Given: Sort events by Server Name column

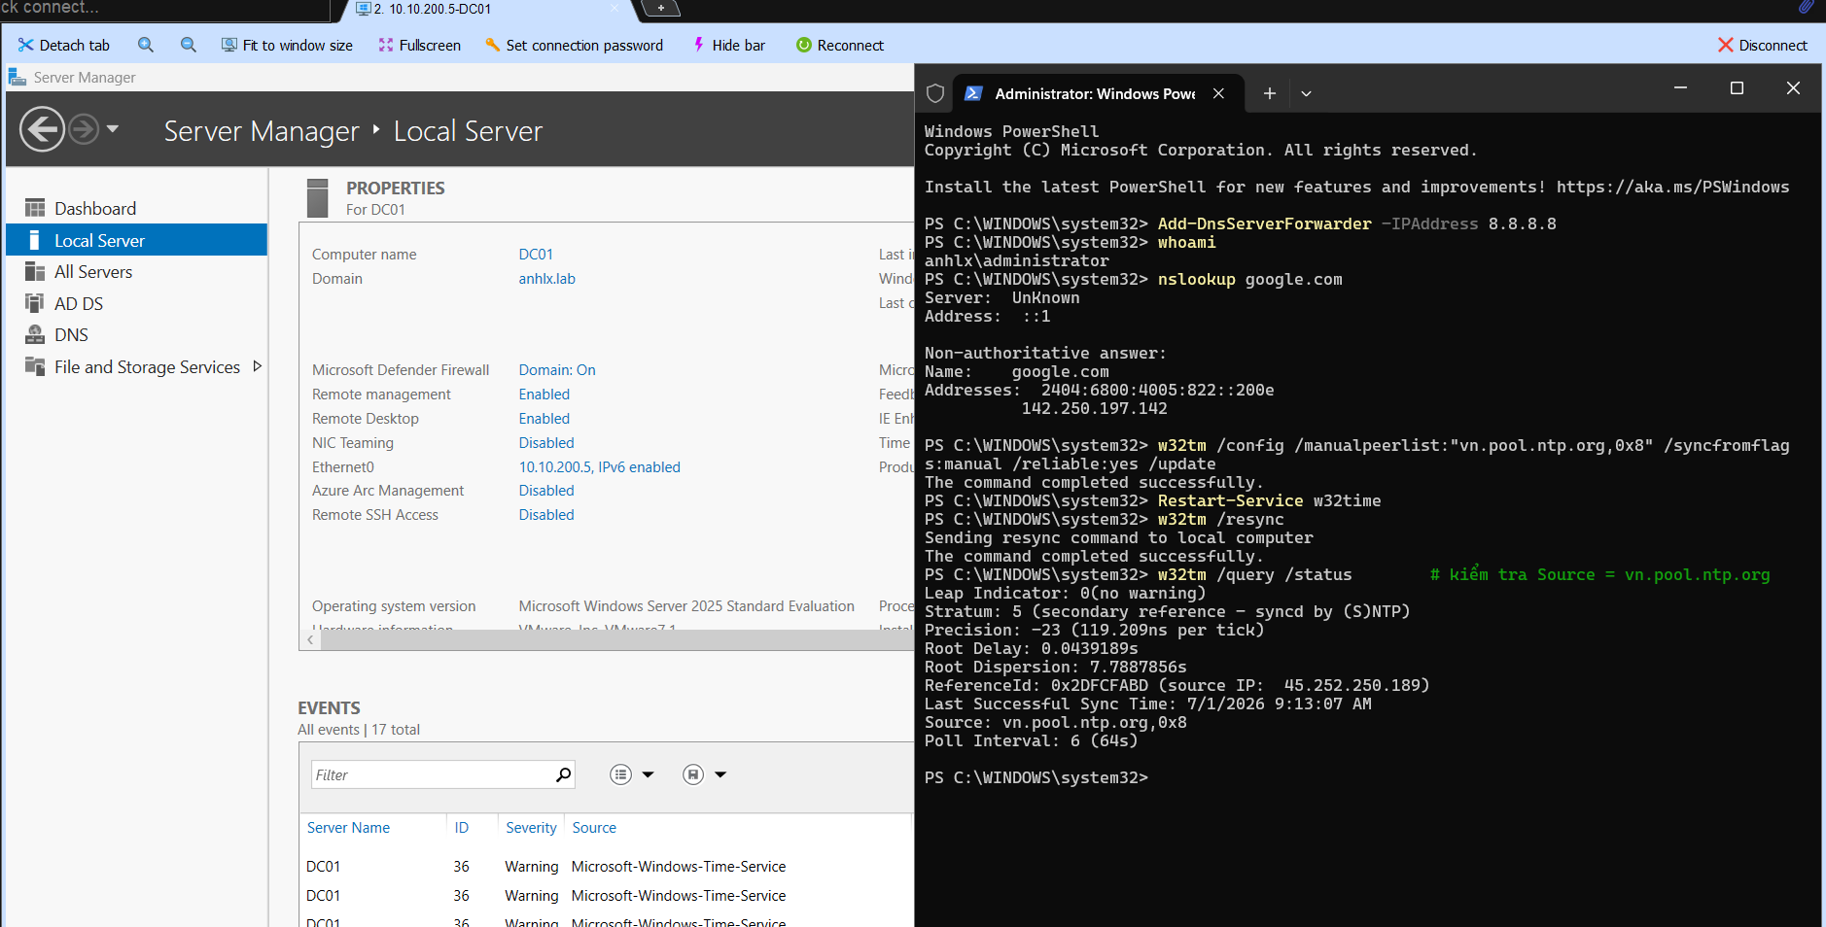Looking at the screenshot, I should pyautogui.click(x=348, y=828).
